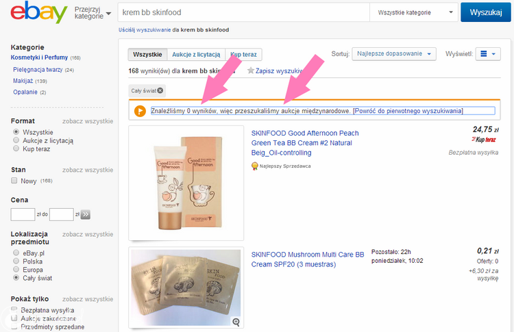This screenshot has width=514, height=332.
Task: Switch to the Kup teraz tab
Action: click(x=243, y=54)
